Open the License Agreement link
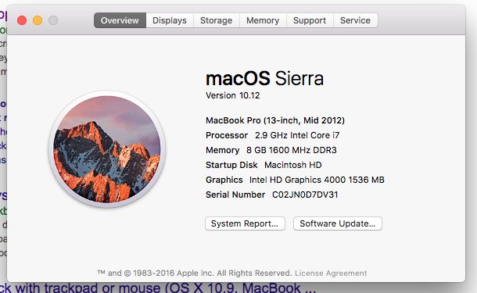 pos(331,273)
